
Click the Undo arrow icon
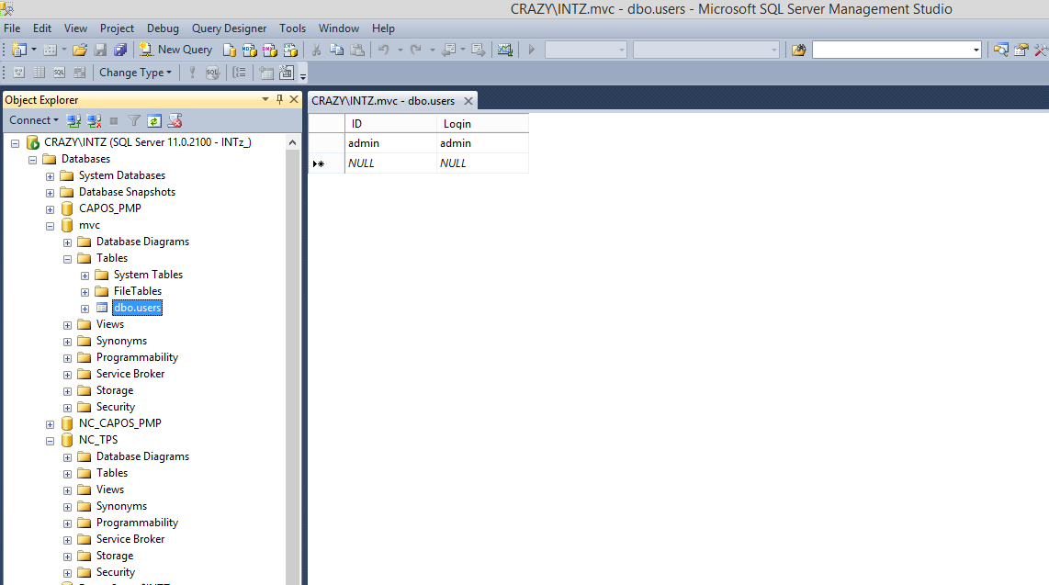pyautogui.click(x=383, y=50)
